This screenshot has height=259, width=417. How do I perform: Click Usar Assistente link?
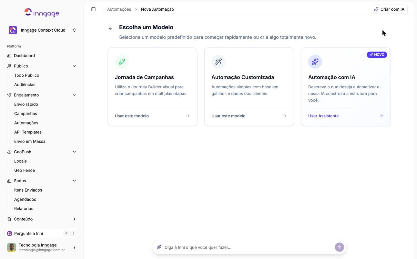tap(324, 116)
